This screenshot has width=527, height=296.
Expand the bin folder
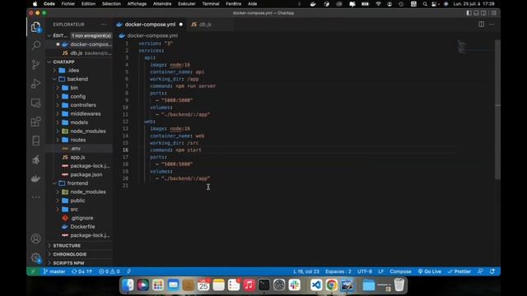click(58, 88)
